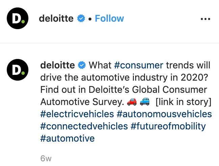Open the #consumer hashtag
The image size is (219, 166).
139,65
